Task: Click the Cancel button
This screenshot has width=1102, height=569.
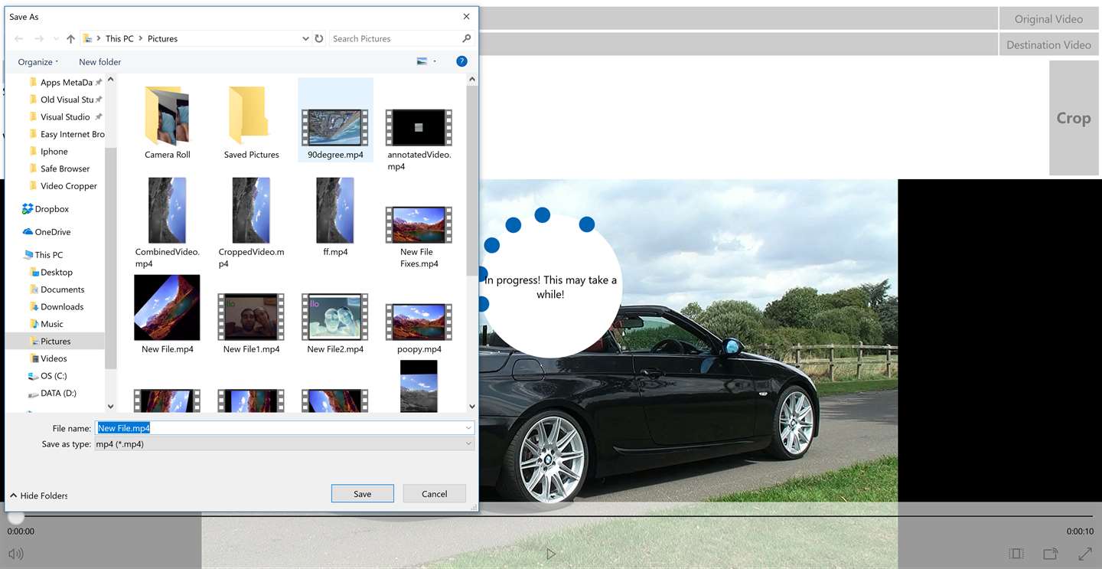Action: 434,494
